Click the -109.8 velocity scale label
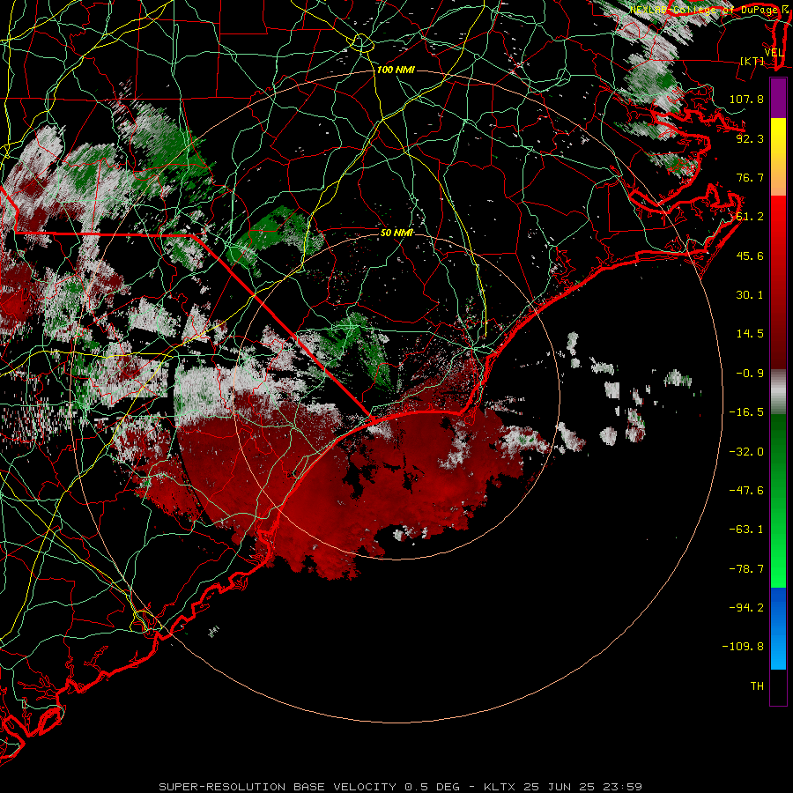 point(743,647)
